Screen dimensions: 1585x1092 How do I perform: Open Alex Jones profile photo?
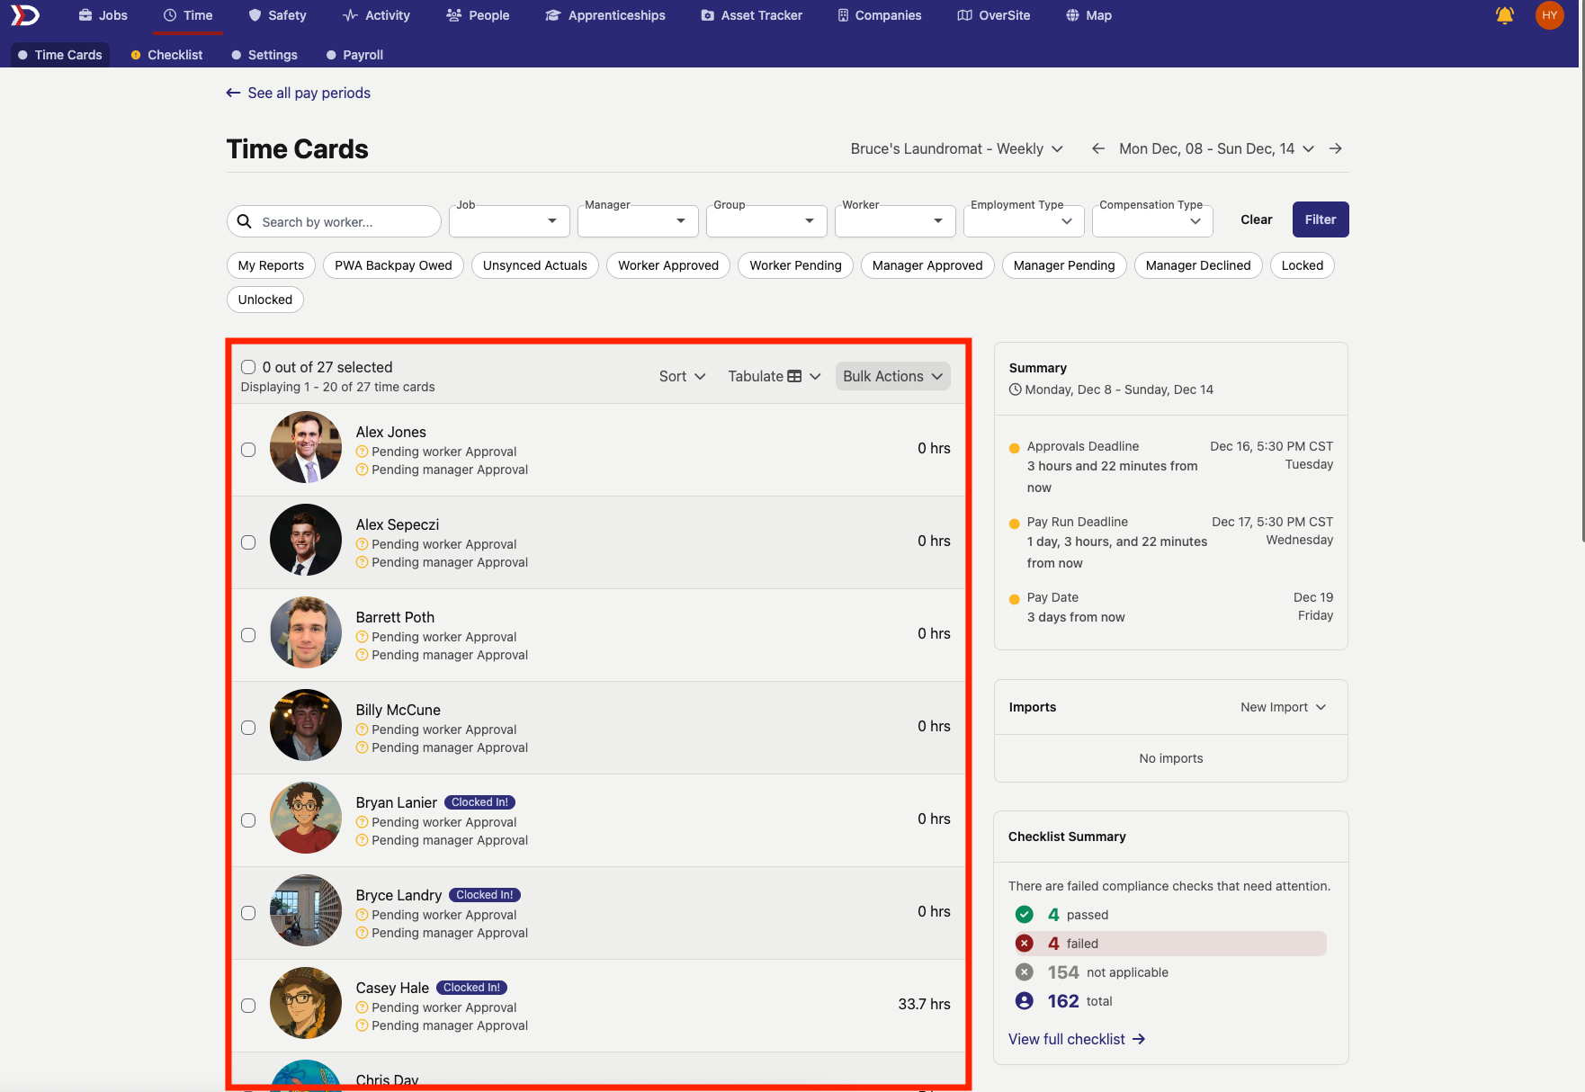(x=306, y=447)
